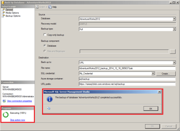The image size is (180, 131).
Task: Click the Help toolbar label
Action: [54, 7]
